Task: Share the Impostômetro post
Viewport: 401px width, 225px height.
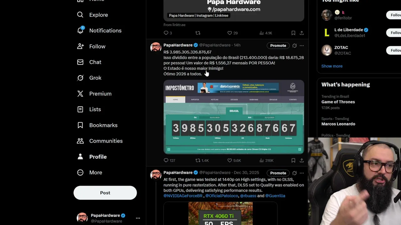Action: (x=301, y=160)
